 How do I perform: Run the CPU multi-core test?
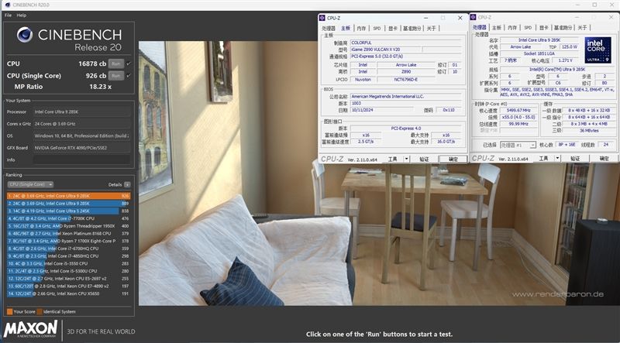[115, 63]
